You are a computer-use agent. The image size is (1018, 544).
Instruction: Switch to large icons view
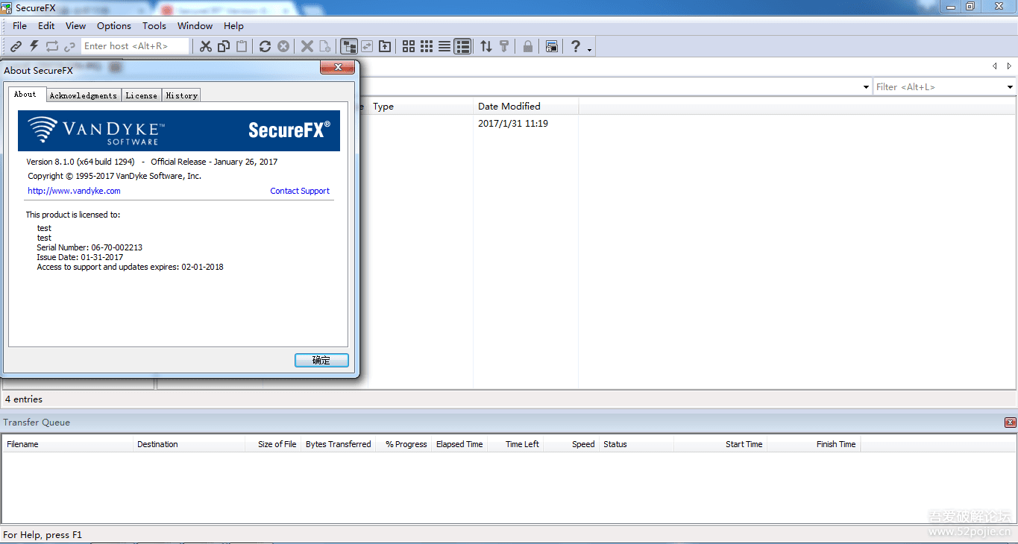click(409, 46)
